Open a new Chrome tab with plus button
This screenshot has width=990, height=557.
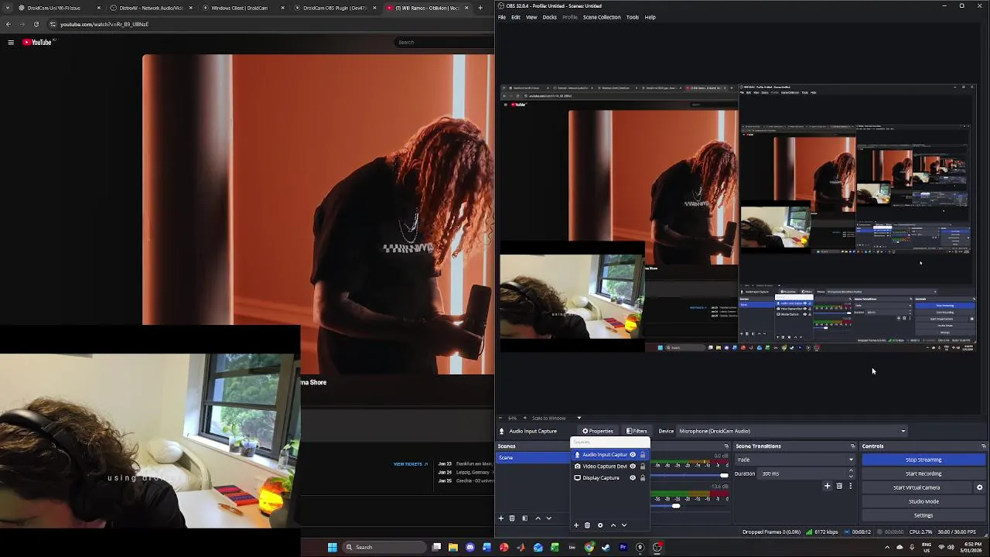[x=480, y=8]
